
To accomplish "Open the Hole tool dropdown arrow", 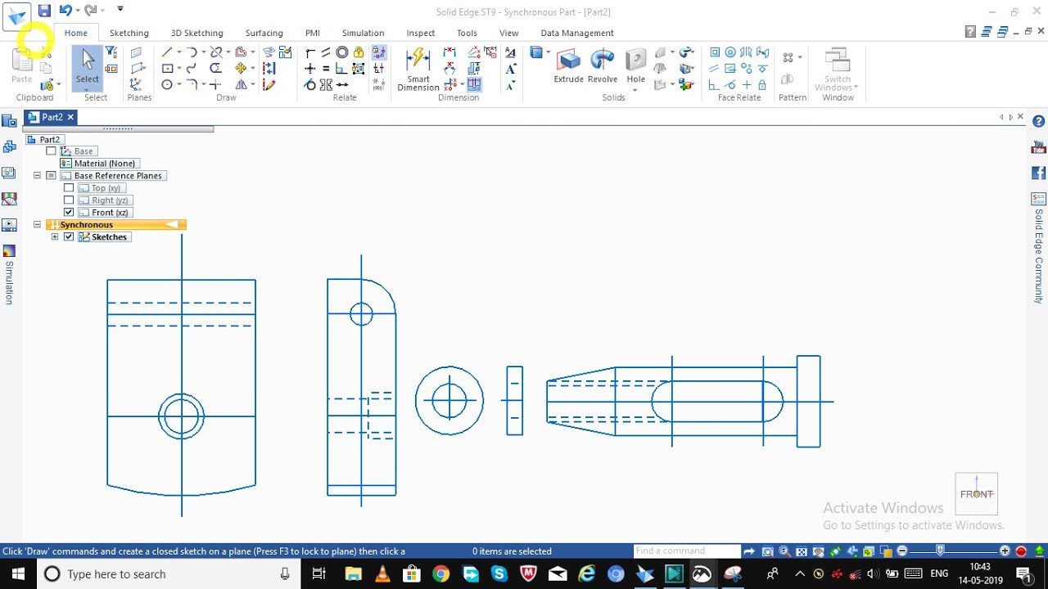I will pyautogui.click(x=636, y=89).
